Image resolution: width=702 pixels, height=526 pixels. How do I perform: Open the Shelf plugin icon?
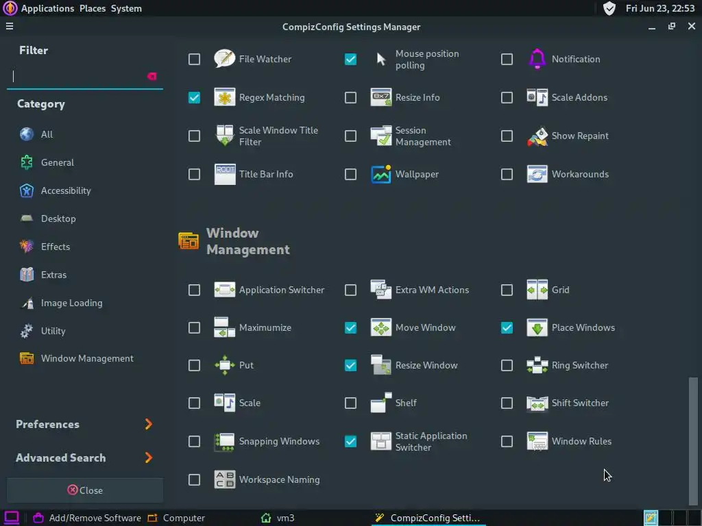pyautogui.click(x=381, y=403)
